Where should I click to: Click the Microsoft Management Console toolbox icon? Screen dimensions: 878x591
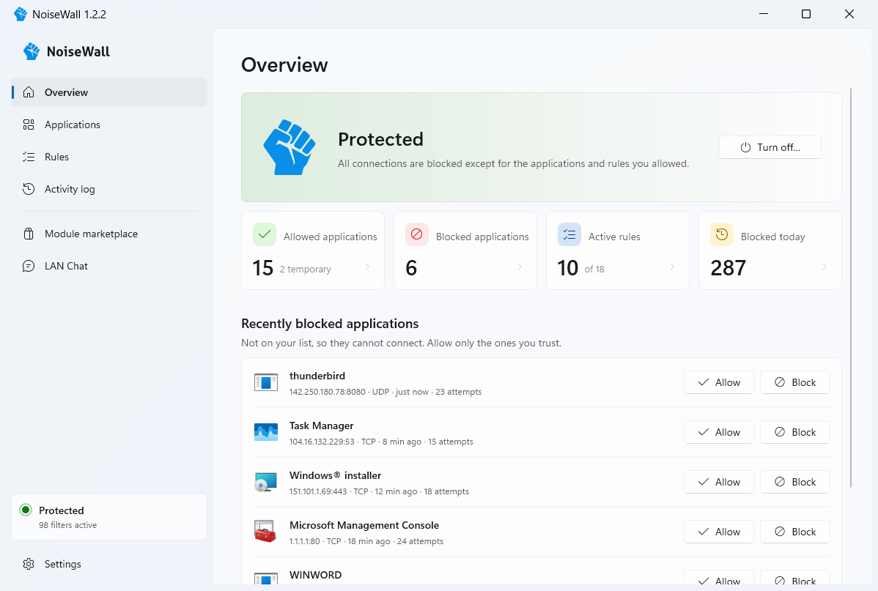coord(266,532)
